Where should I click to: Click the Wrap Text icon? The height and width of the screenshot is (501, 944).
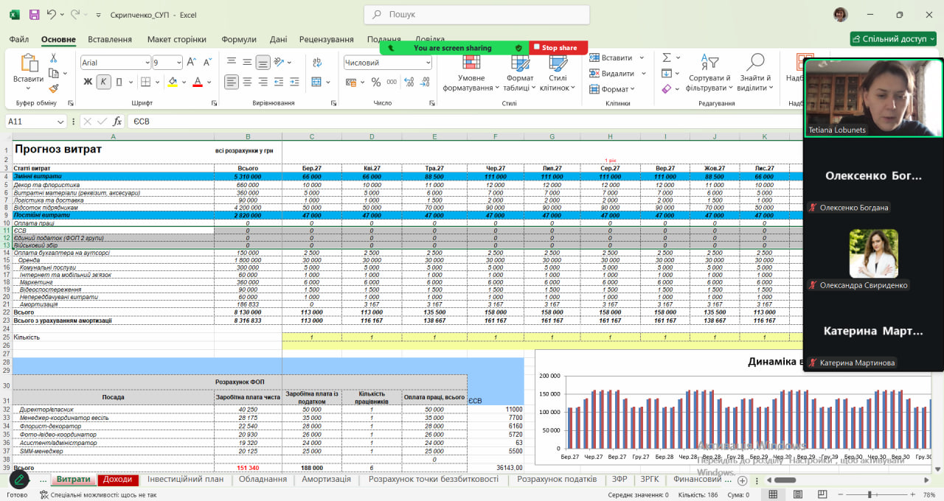(x=317, y=63)
